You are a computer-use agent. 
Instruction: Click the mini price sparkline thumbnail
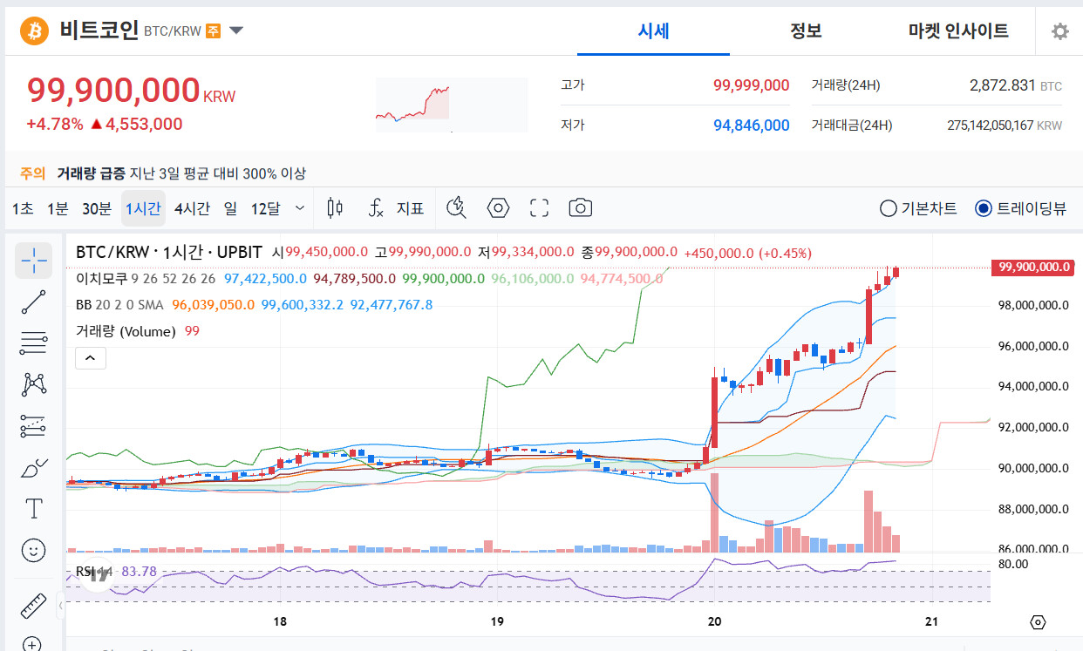[x=452, y=105]
